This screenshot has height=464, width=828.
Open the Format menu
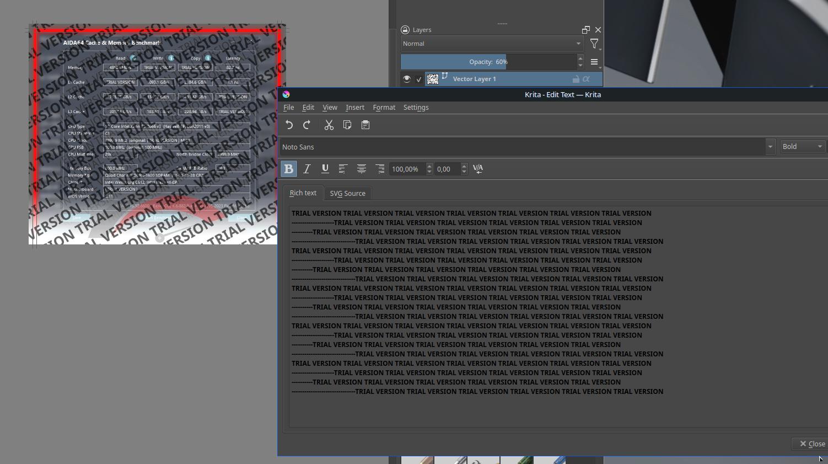384,108
